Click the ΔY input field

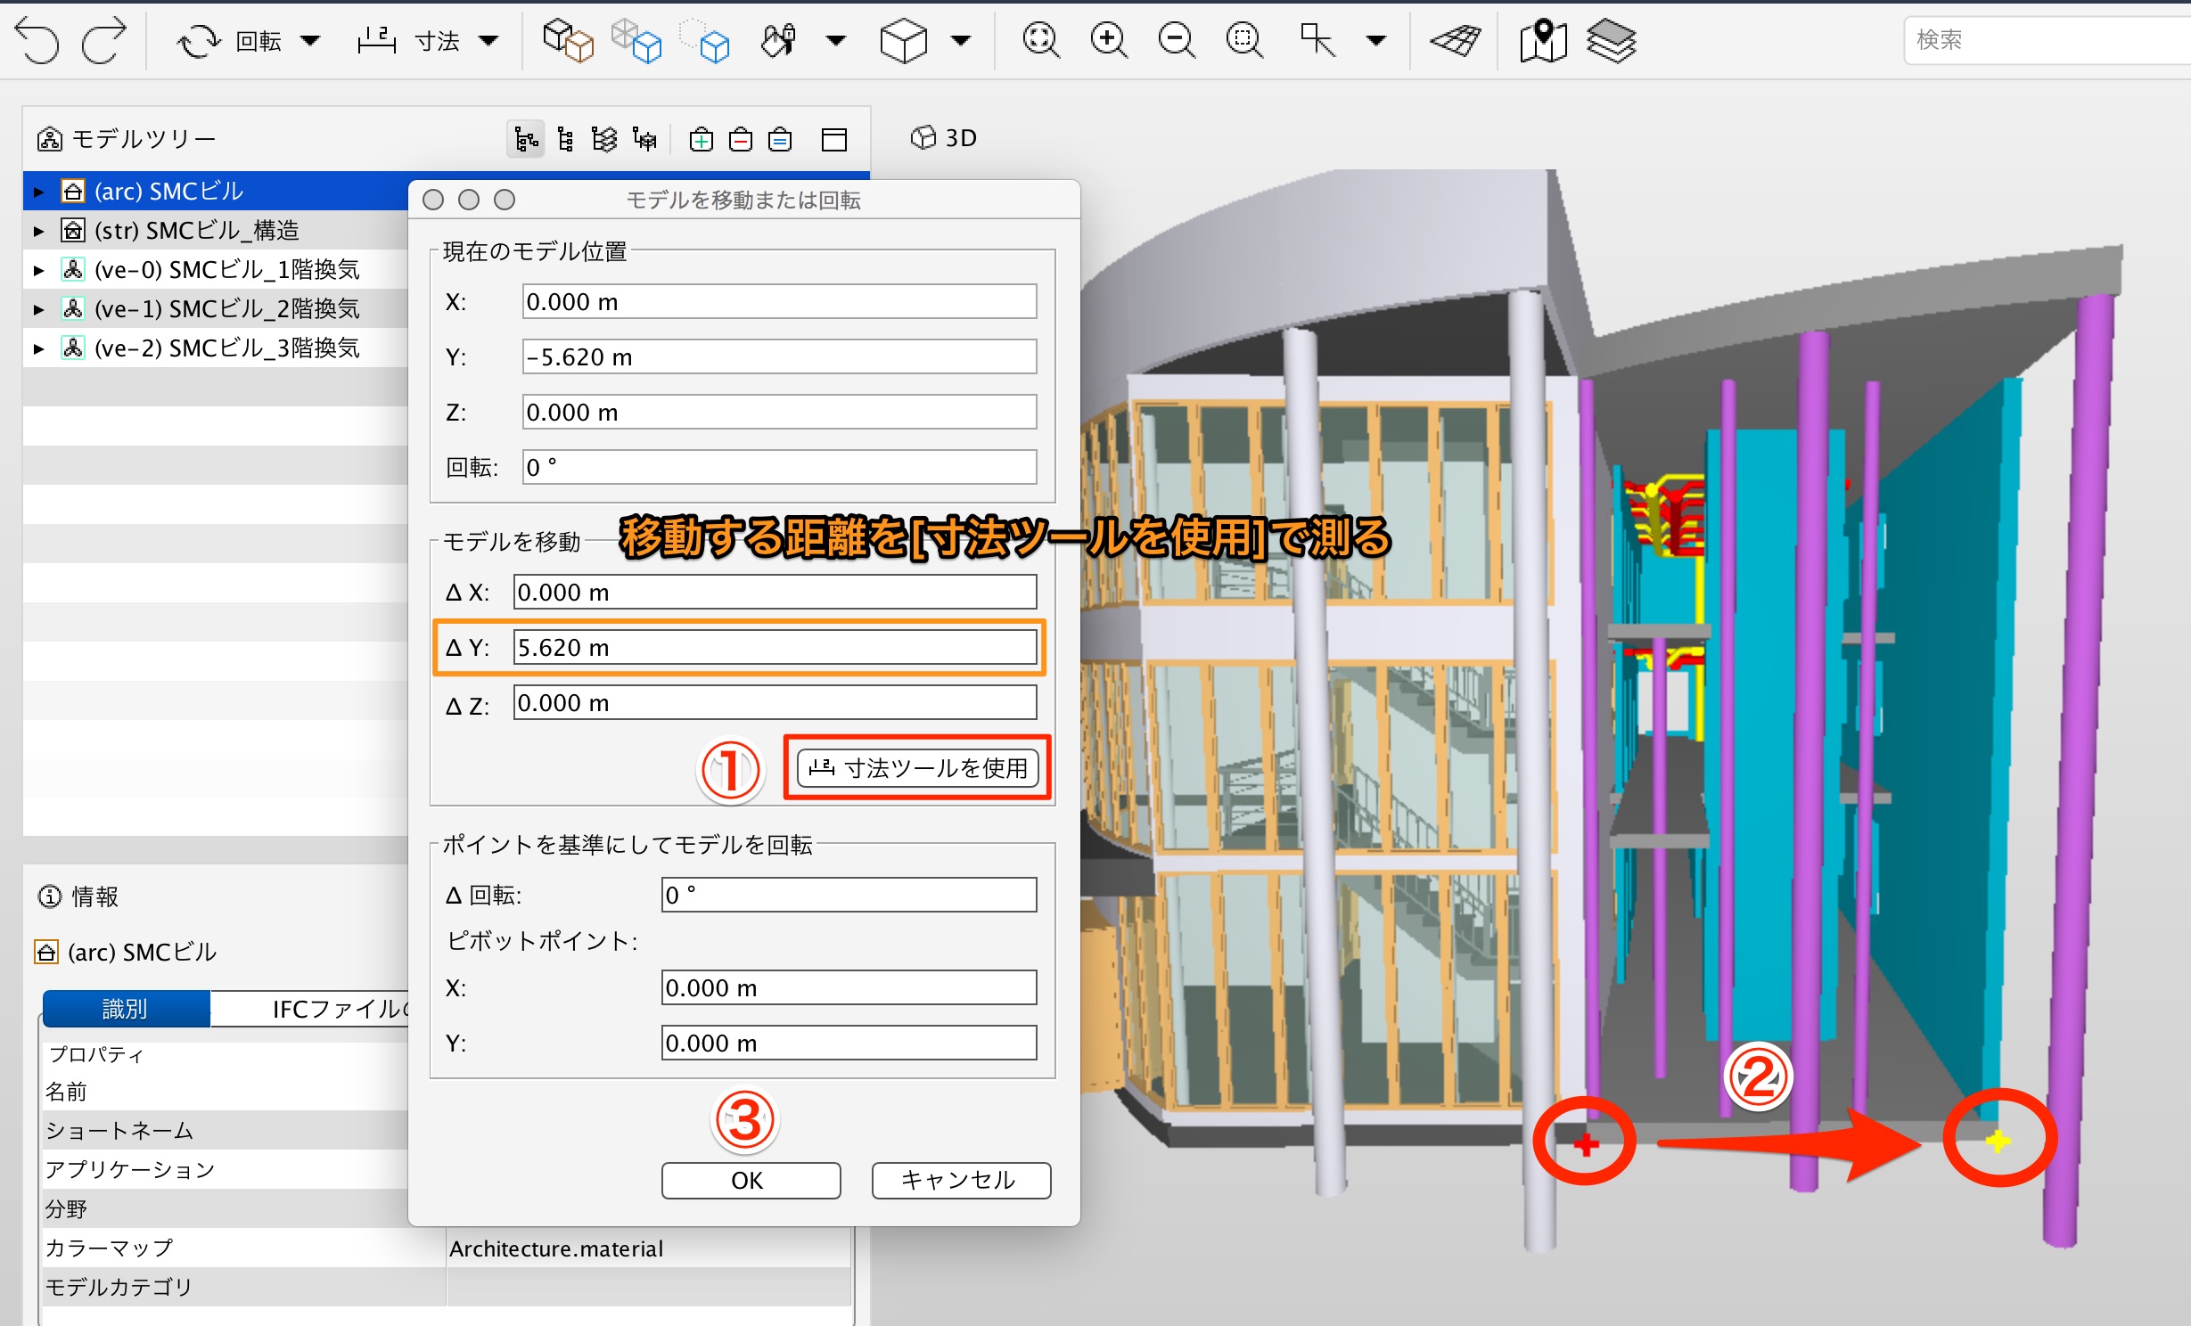tap(775, 647)
